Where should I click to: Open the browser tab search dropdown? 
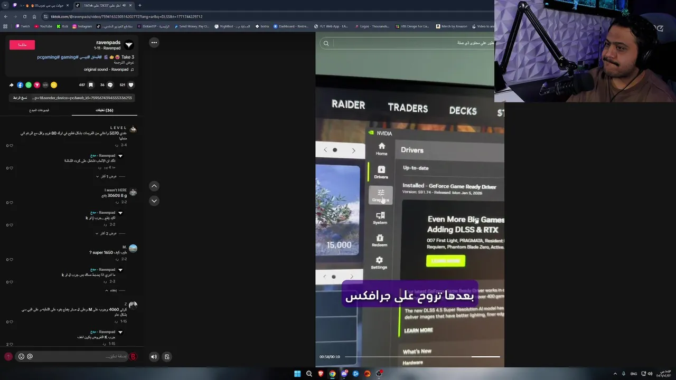point(5,5)
